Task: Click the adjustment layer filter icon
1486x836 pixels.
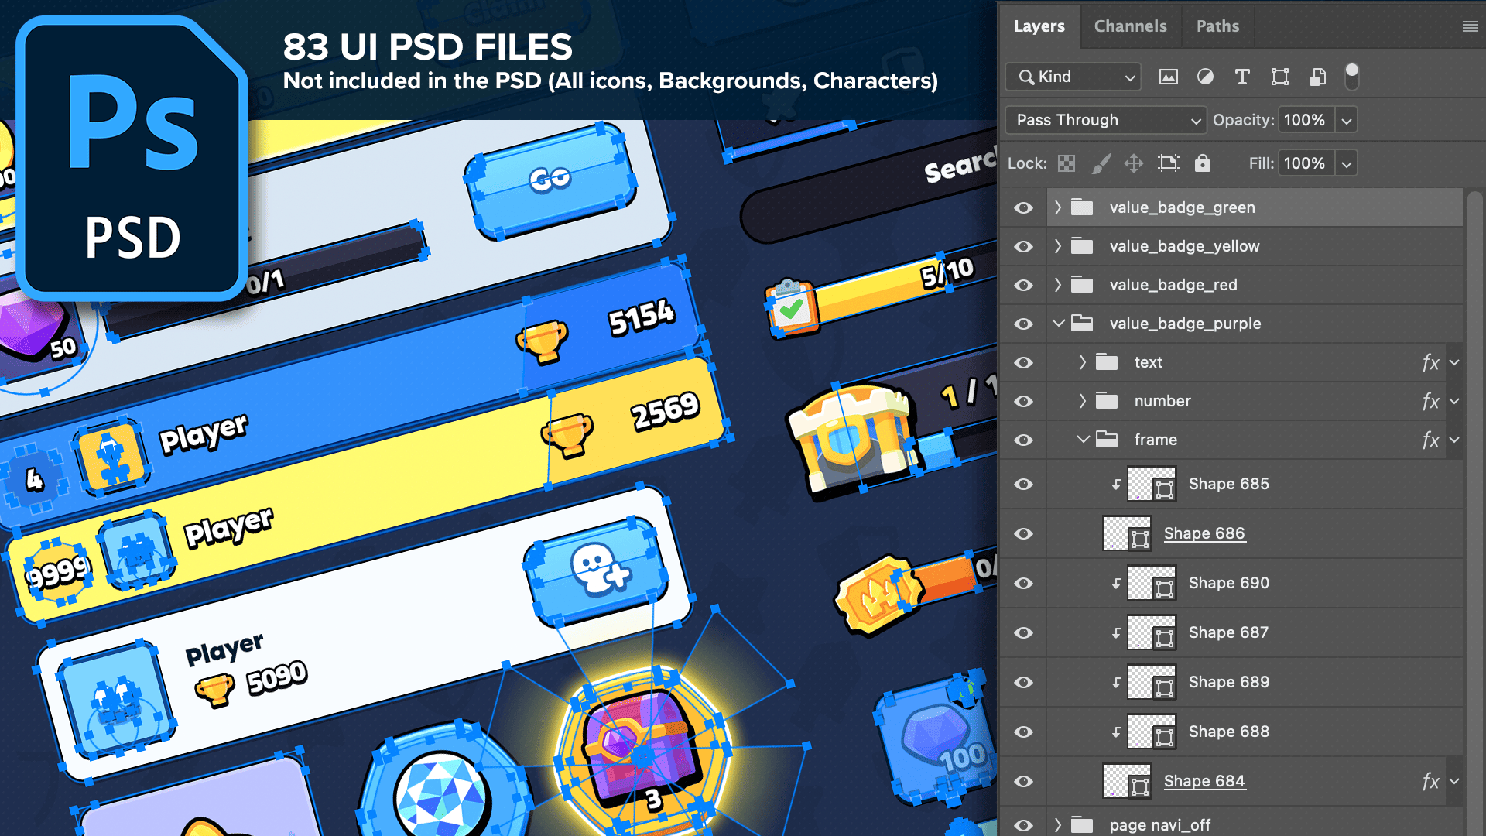Action: pyautogui.click(x=1205, y=77)
